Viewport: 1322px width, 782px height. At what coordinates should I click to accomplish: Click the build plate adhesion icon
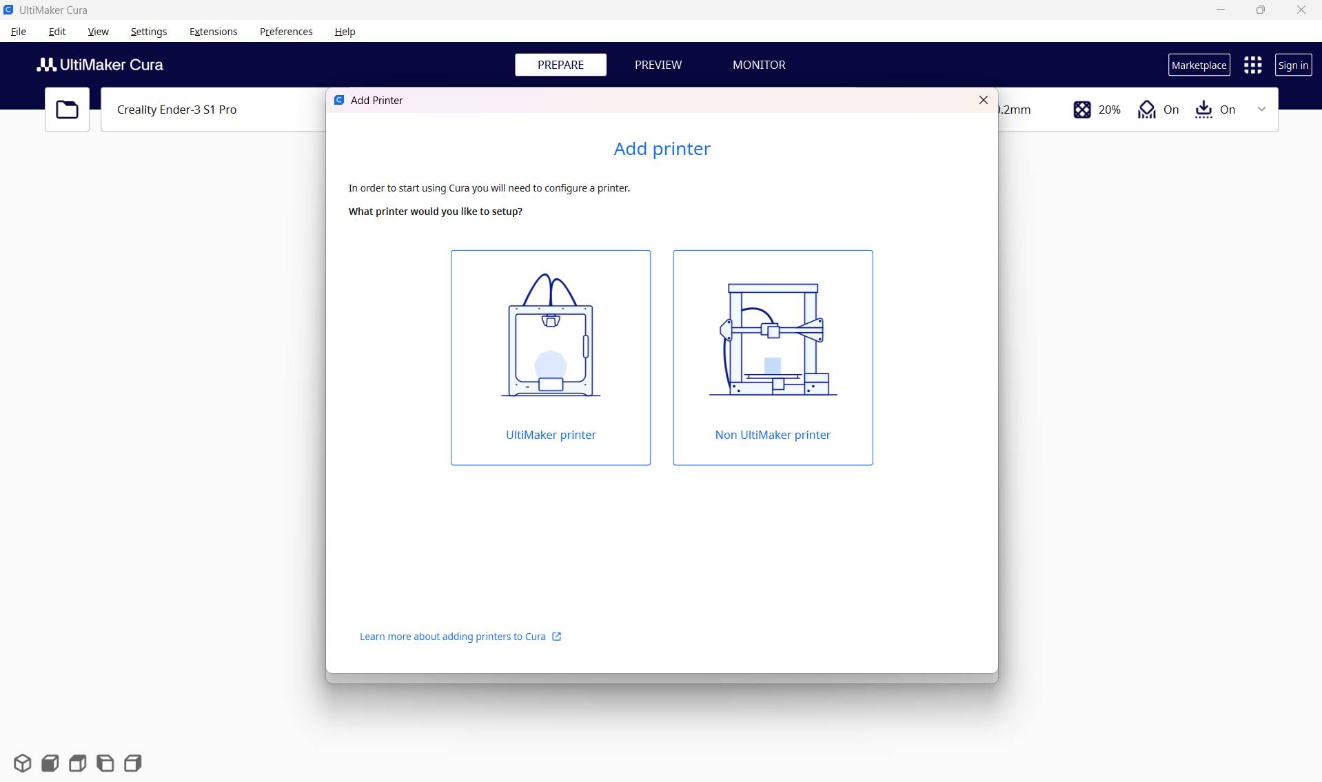[1203, 110]
